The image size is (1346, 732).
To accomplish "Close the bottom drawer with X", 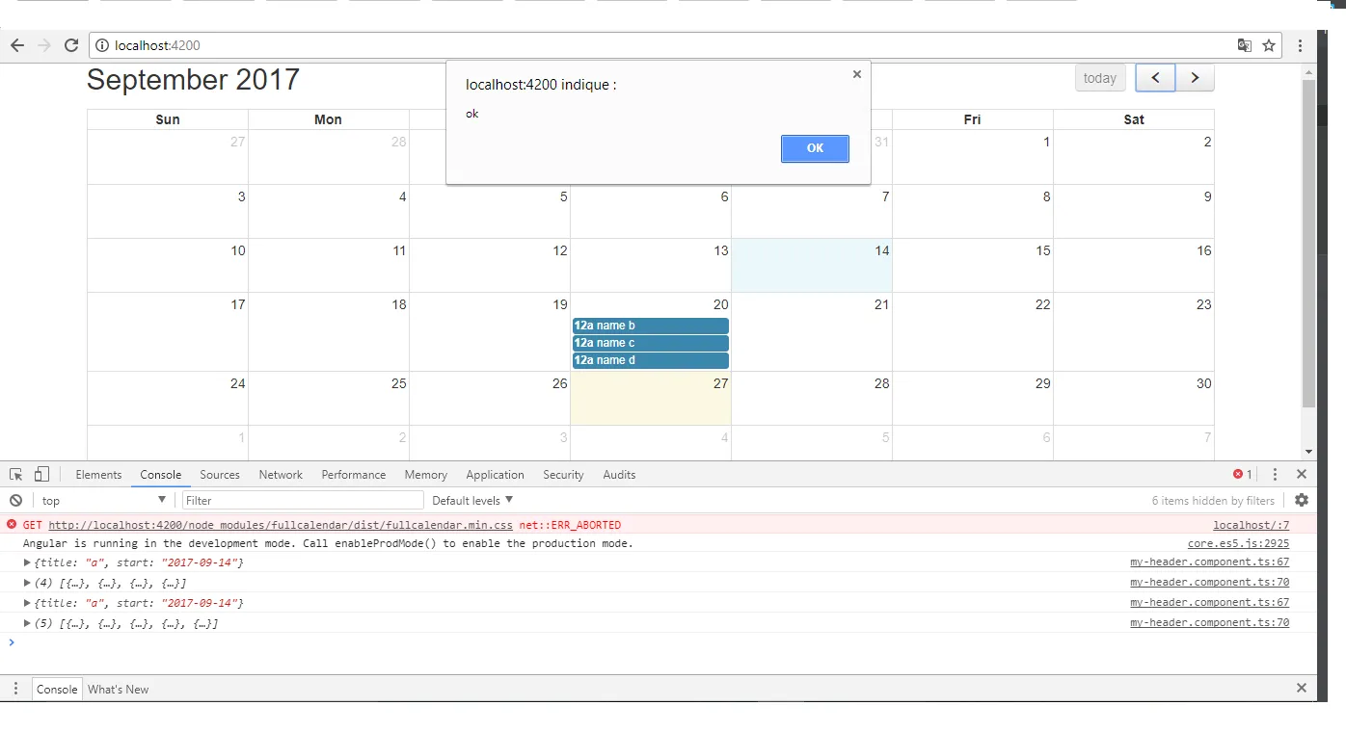I will click(1301, 688).
